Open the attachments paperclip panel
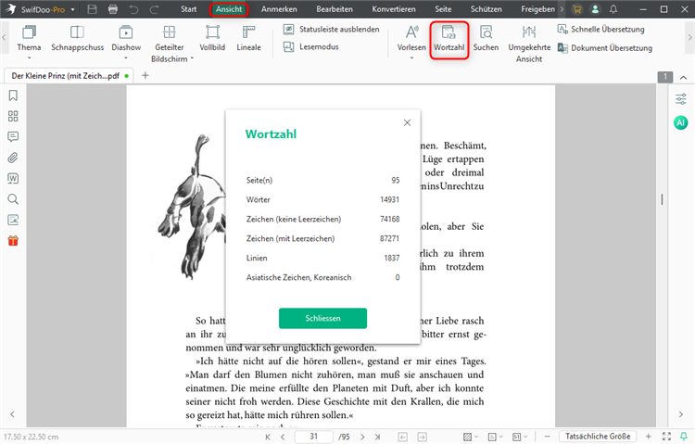This screenshot has width=695, height=444. click(13, 158)
